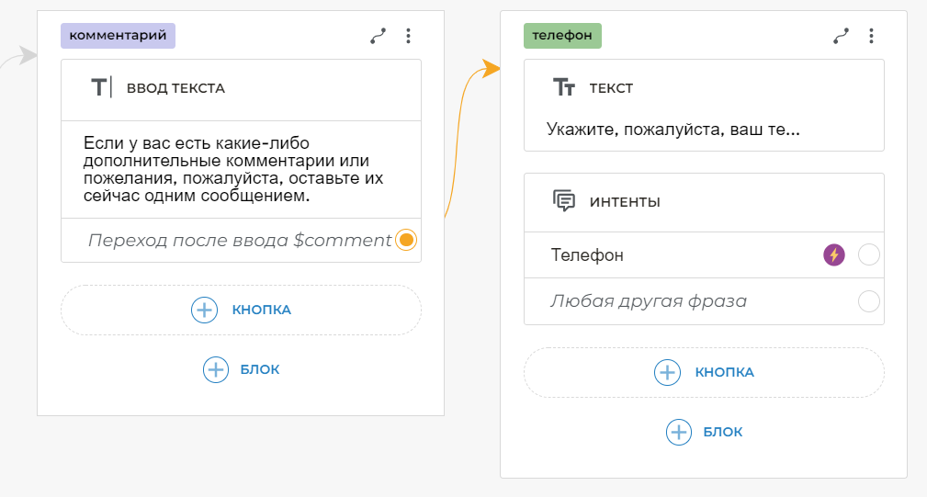927x497 pixels.
Task: Select the комментарий block label tag
Action: 118,35
